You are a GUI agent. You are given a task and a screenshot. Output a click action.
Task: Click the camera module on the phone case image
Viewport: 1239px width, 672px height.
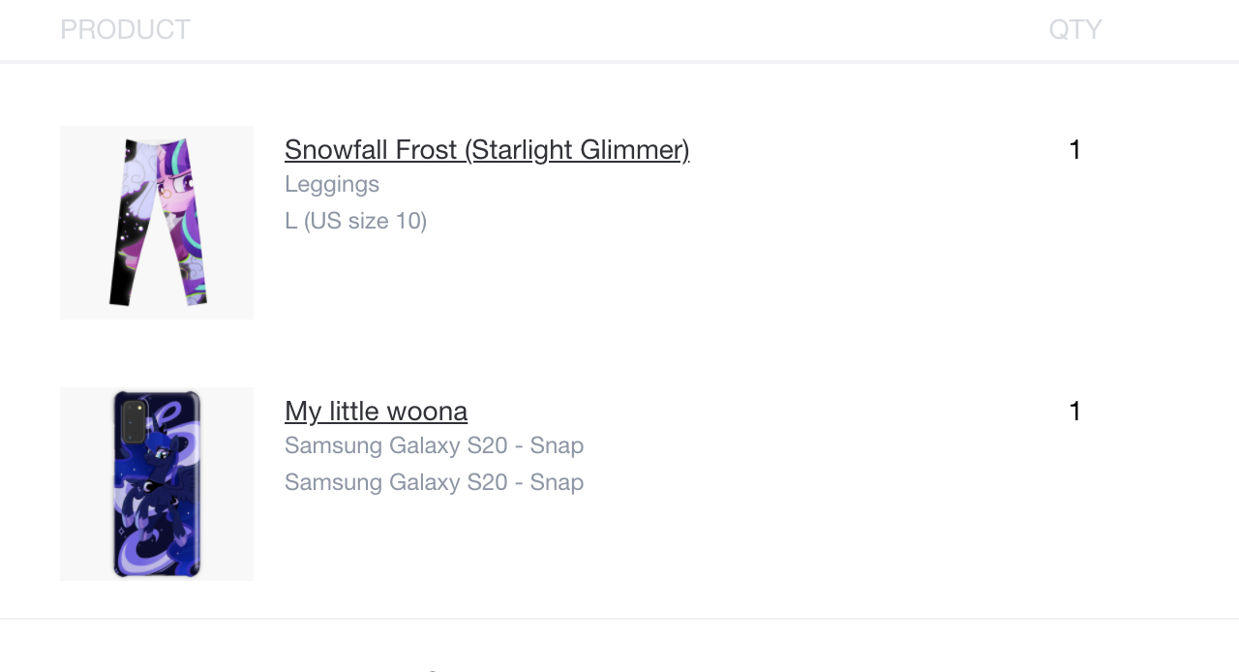135,422
